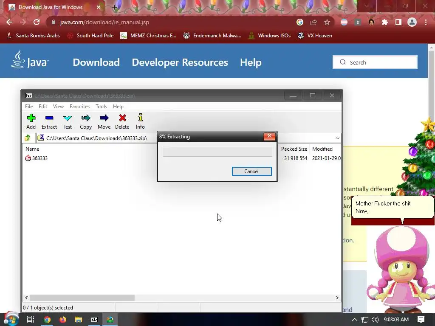Screen dimensions: 435x326
Task: Open the notification center icon
Action: [421, 320]
